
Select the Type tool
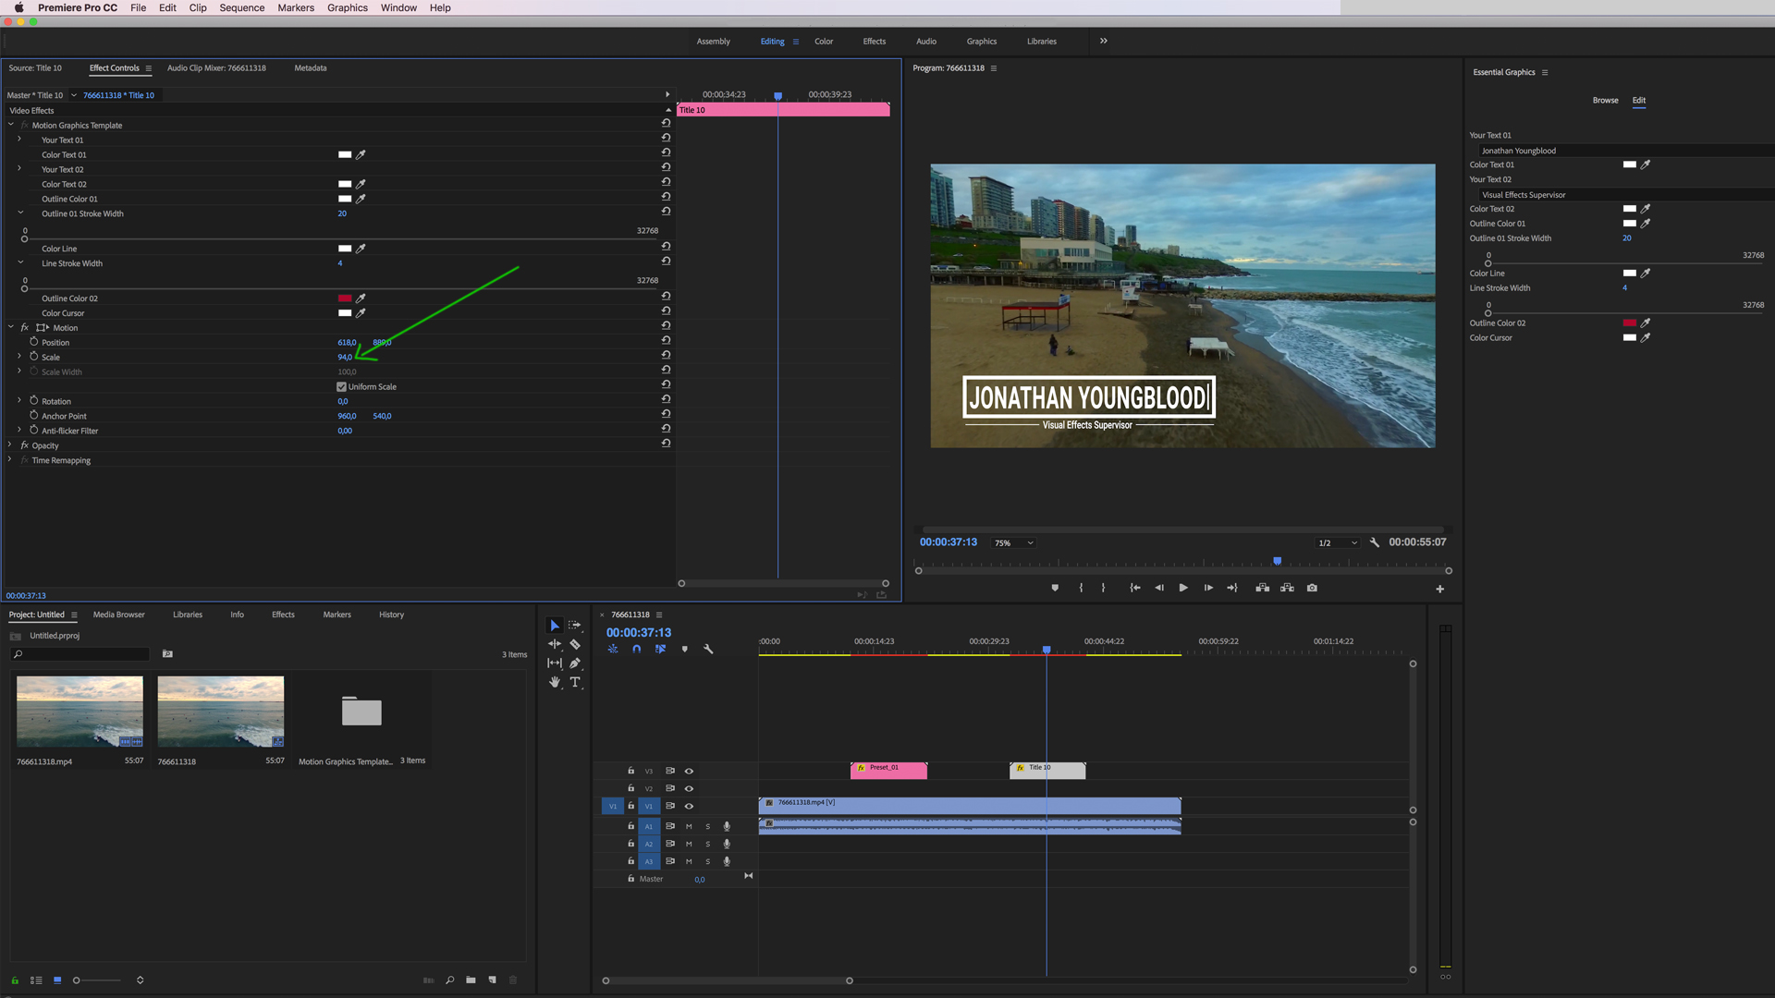[575, 682]
